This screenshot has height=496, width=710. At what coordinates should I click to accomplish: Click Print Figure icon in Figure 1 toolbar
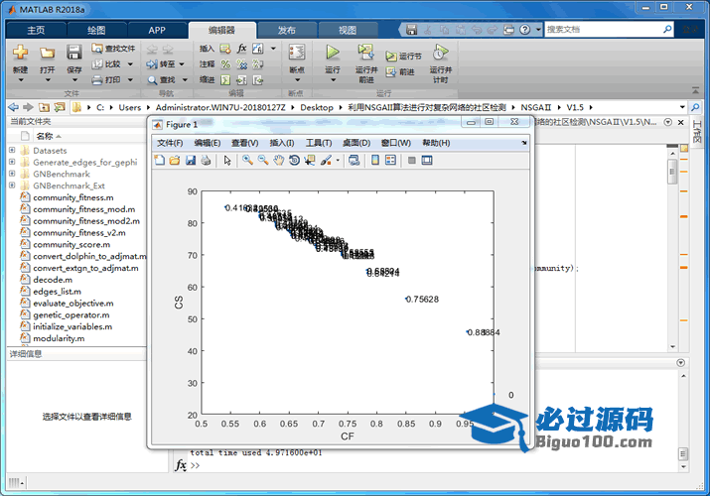206,160
